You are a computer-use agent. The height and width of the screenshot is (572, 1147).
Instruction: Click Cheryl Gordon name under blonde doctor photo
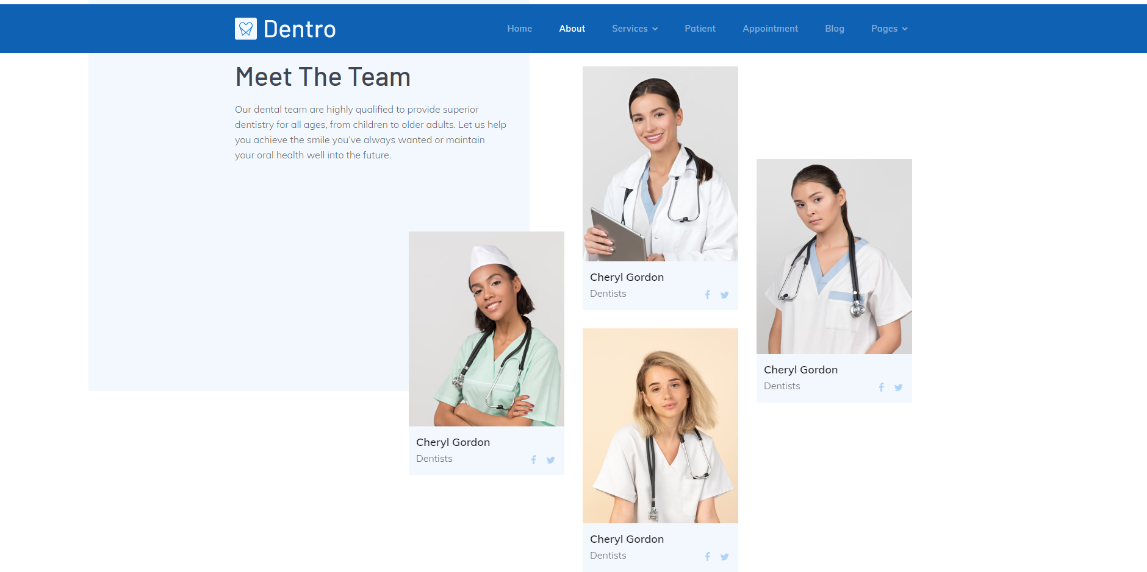[x=627, y=539]
